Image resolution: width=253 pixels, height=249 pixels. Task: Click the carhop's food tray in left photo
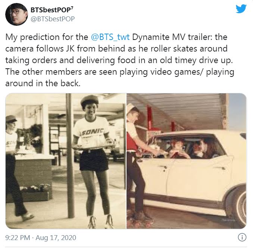coord(93,146)
